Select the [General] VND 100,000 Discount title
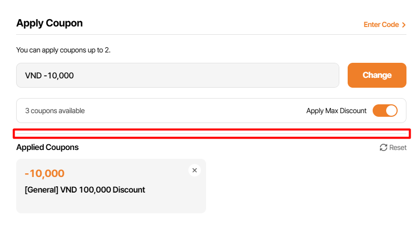This screenshot has height=232, width=420. coord(85,189)
